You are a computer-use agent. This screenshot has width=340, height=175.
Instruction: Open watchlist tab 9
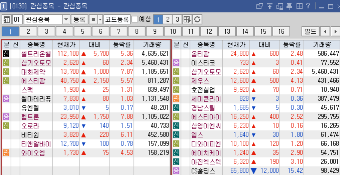pos(155,32)
